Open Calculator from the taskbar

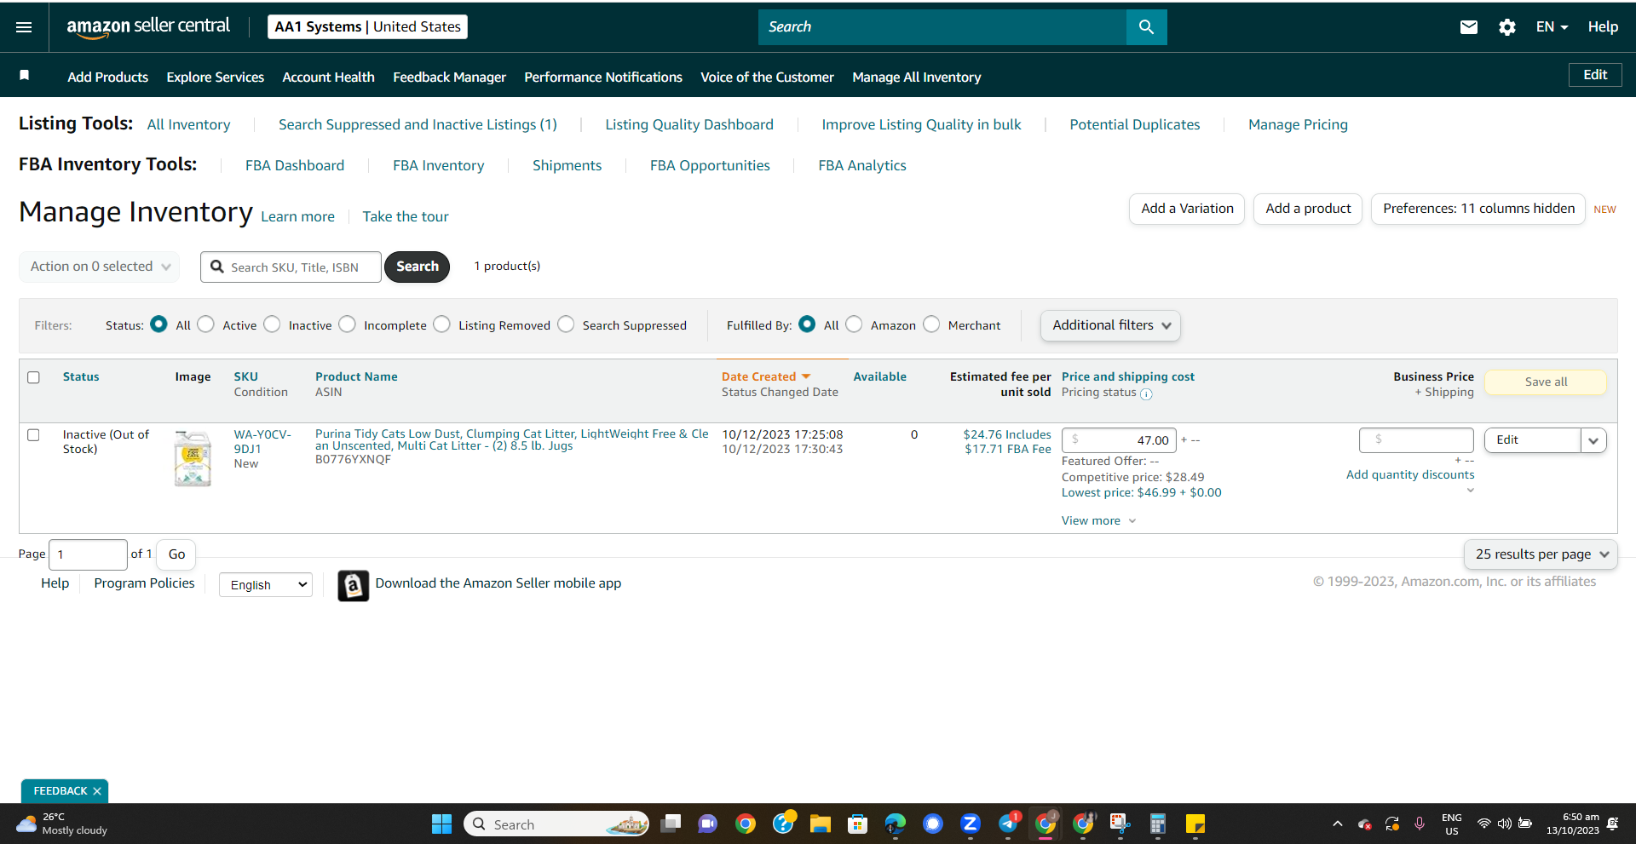coord(1157,824)
